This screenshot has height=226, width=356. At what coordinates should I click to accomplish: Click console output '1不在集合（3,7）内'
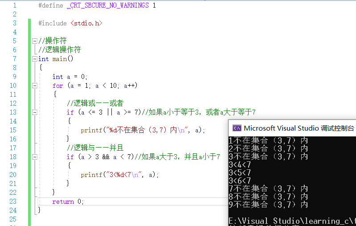(x=268, y=140)
